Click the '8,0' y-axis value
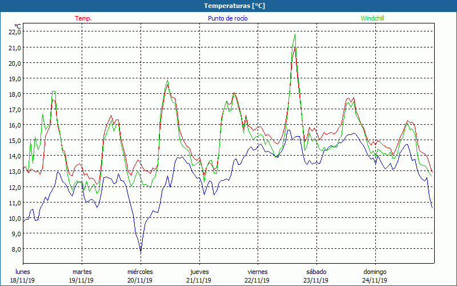457x286 pixels. coord(17,249)
